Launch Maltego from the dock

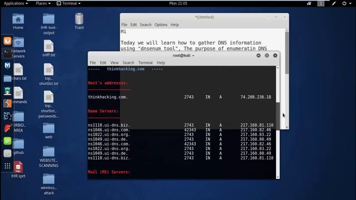pyautogui.click(x=7, y=116)
